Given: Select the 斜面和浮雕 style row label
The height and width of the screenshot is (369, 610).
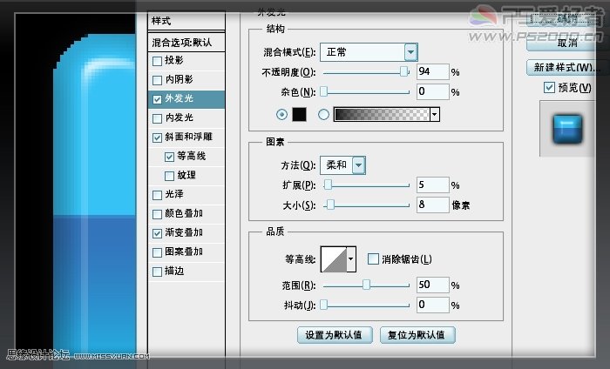Looking at the screenshot, I should point(189,138).
